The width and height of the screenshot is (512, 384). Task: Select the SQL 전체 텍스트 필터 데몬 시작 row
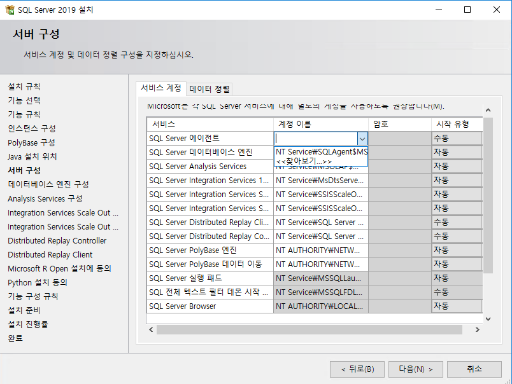tap(210, 292)
